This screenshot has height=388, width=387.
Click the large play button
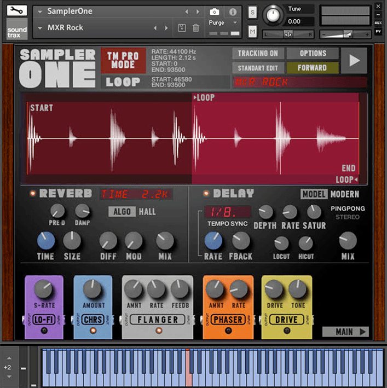[x=354, y=60]
